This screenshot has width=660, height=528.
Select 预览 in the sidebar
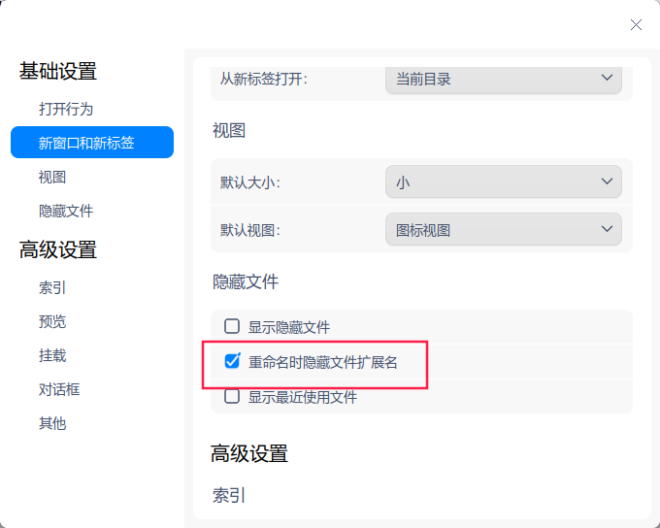click(52, 321)
